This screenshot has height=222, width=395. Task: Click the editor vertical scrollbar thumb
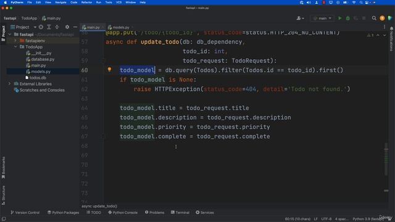pos(386,159)
